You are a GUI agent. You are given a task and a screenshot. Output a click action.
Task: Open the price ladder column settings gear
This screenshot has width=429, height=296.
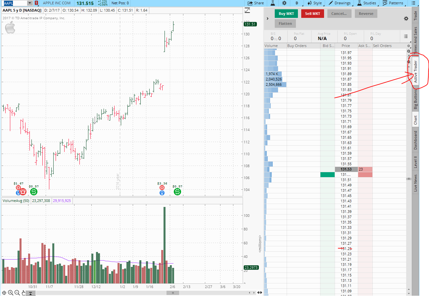coord(409,46)
